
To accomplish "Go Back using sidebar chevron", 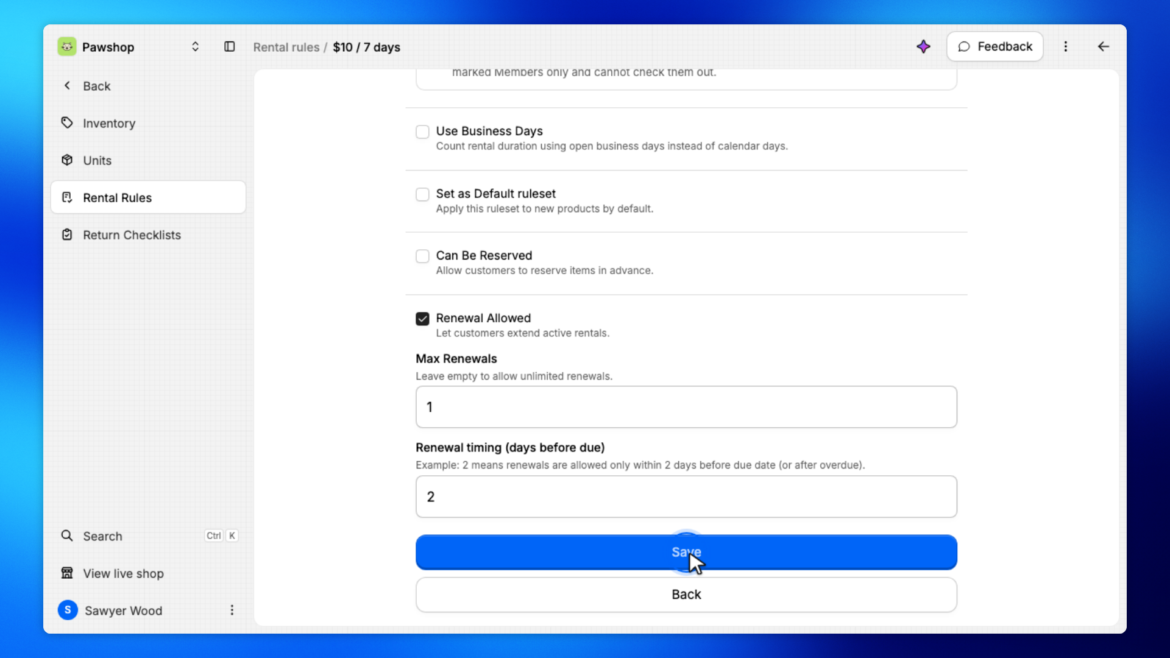I will [67, 86].
